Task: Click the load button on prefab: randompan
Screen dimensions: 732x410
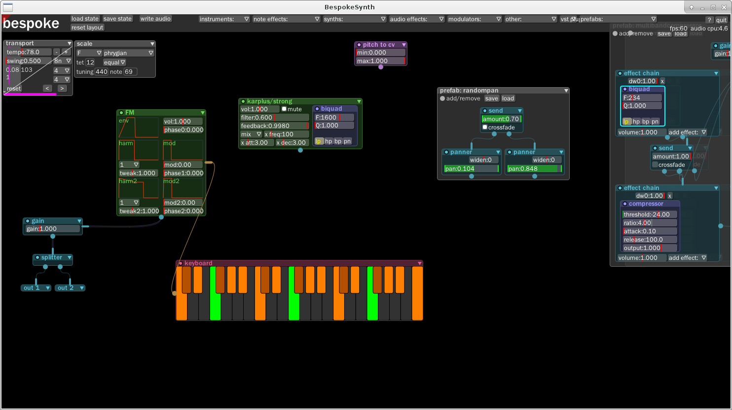Action: click(x=508, y=98)
